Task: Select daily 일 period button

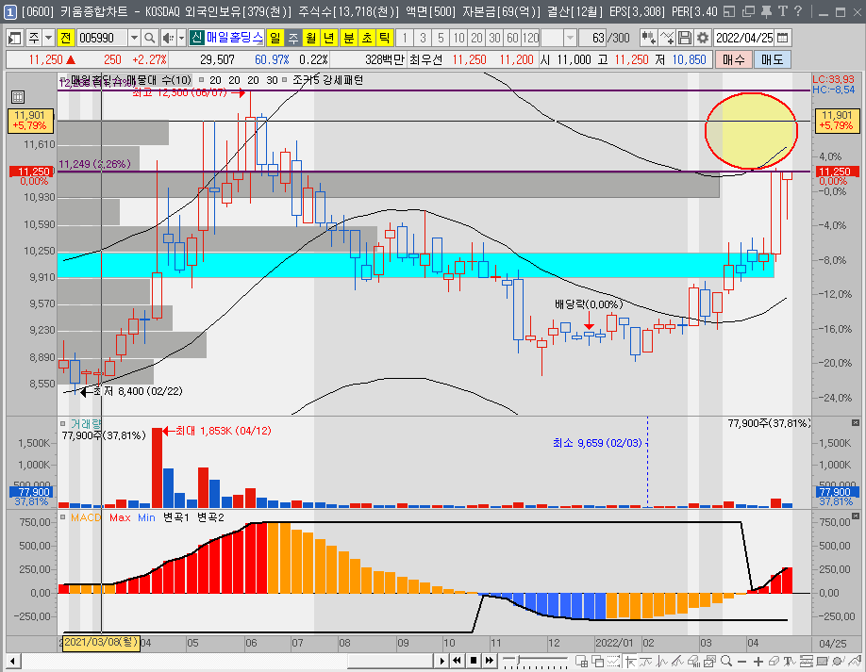Action: tap(275, 38)
